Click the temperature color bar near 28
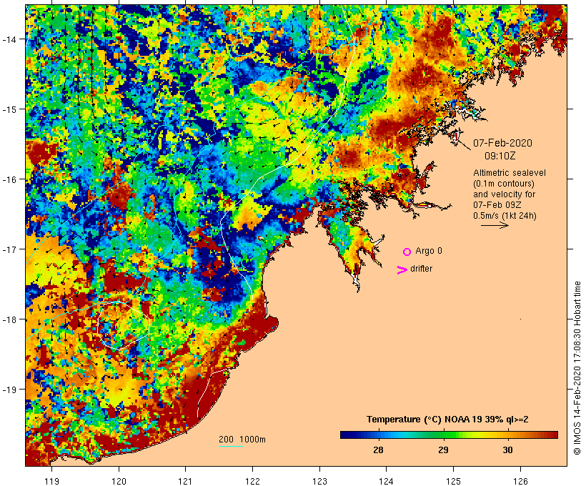The width and height of the screenshot is (586, 486). [x=378, y=435]
